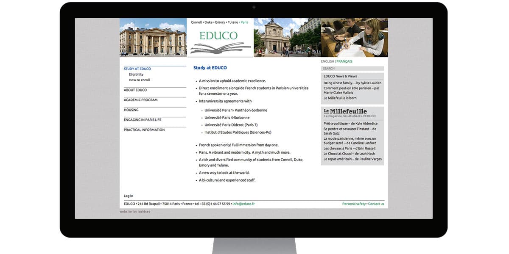Open Practical Information page
This screenshot has width=509, height=254.
tap(144, 130)
